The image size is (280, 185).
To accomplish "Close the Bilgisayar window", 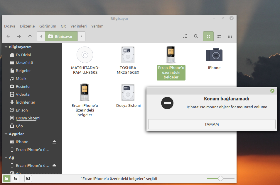I will 232,18.
